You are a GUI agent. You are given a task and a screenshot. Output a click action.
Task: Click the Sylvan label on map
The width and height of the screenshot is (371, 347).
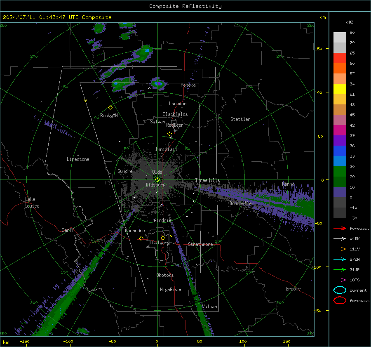tap(157, 122)
